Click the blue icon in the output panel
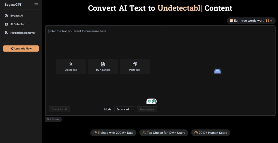The width and height of the screenshot is (278, 143). pyautogui.click(x=217, y=71)
